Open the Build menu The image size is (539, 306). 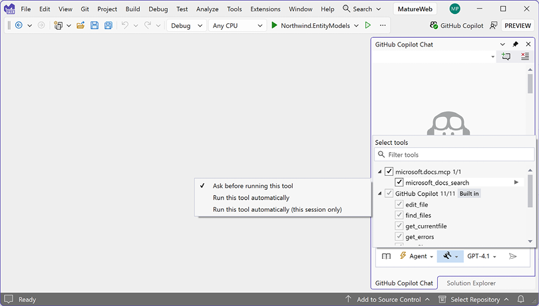[x=132, y=9]
